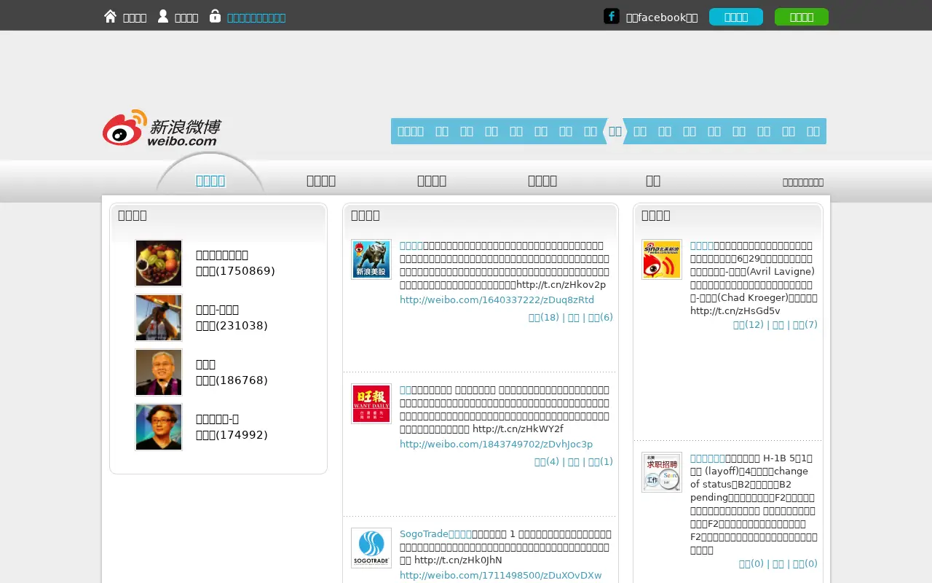Click the green button in the top bar

802,17
